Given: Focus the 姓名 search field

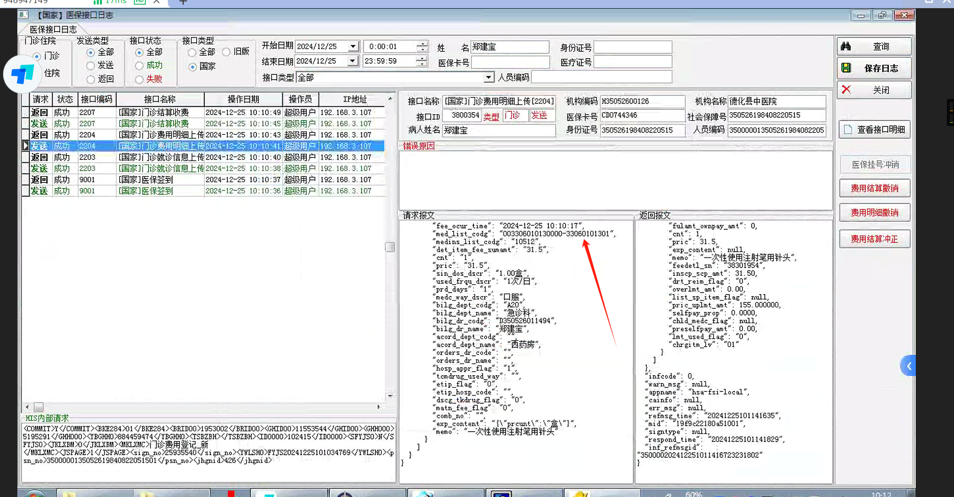Looking at the screenshot, I should tap(510, 47).
